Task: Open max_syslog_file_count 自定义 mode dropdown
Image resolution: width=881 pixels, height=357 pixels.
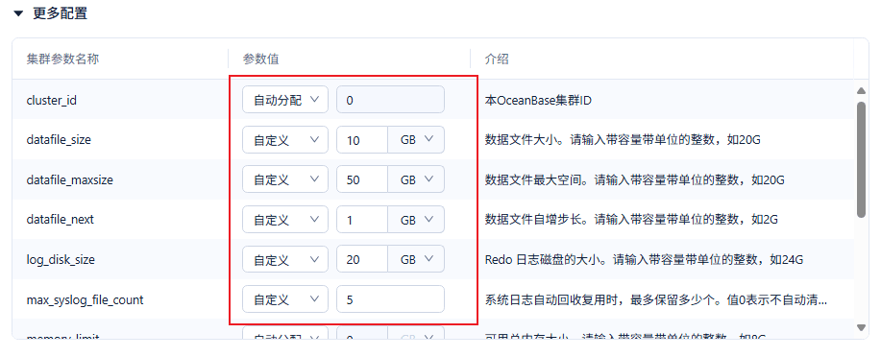Action: click(x=285, y=299)
